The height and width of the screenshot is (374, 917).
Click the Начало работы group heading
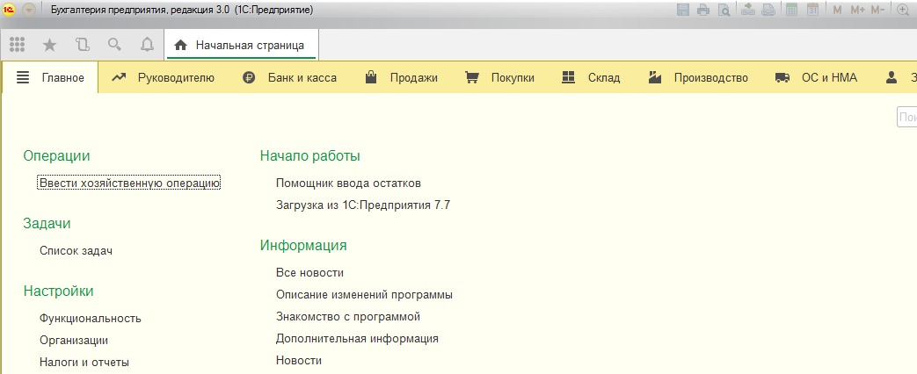[x=310, y=156]
